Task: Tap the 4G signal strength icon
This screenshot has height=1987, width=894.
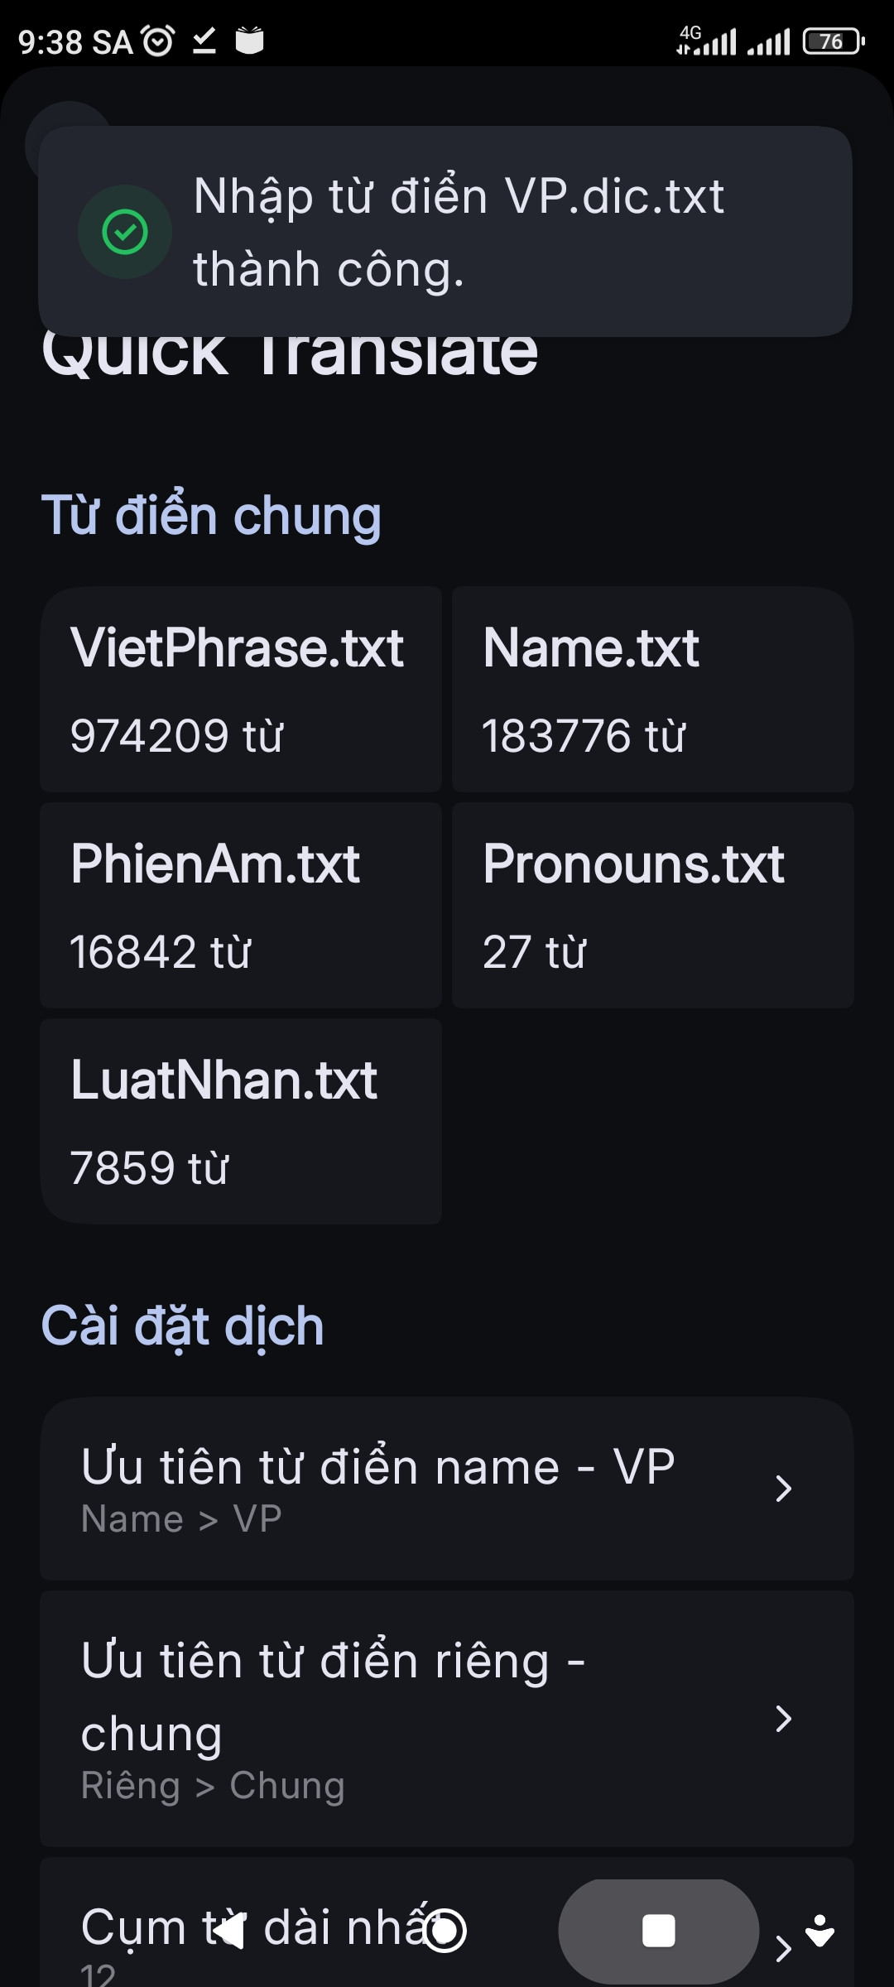Action: click(706, 41)
